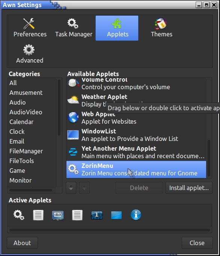Image resolution: width=220 pixels, height=256 pixels.
Task: Select the FileTools category
Action: (x=22, y=161)
